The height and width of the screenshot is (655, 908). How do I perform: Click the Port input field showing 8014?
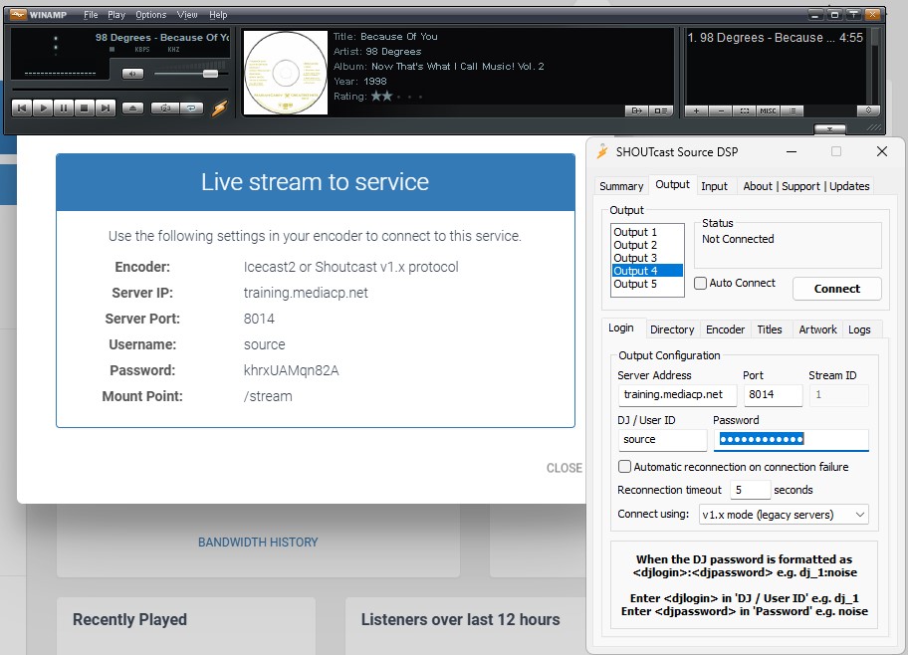click(x=773, y=395)
